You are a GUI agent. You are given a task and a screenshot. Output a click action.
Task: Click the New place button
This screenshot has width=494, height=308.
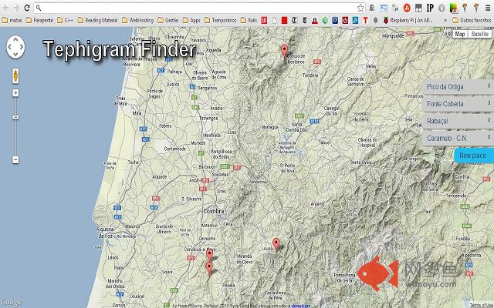pos(473,156)
